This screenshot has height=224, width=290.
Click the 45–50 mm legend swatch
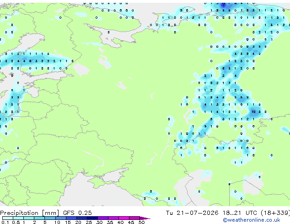134,218
